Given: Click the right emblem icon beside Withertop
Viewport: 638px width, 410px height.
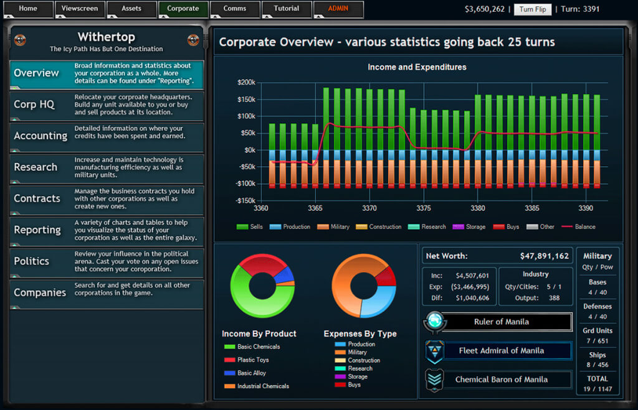Looking at the screenshot, I should [193, 40].
